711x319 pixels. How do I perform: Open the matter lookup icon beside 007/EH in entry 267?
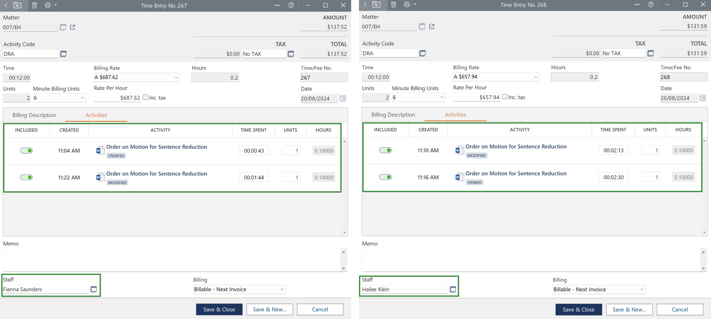tap(63, 27)
